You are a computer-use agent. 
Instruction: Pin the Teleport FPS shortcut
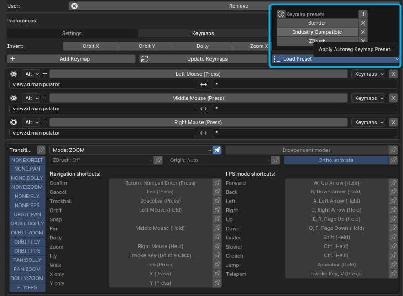393,274
